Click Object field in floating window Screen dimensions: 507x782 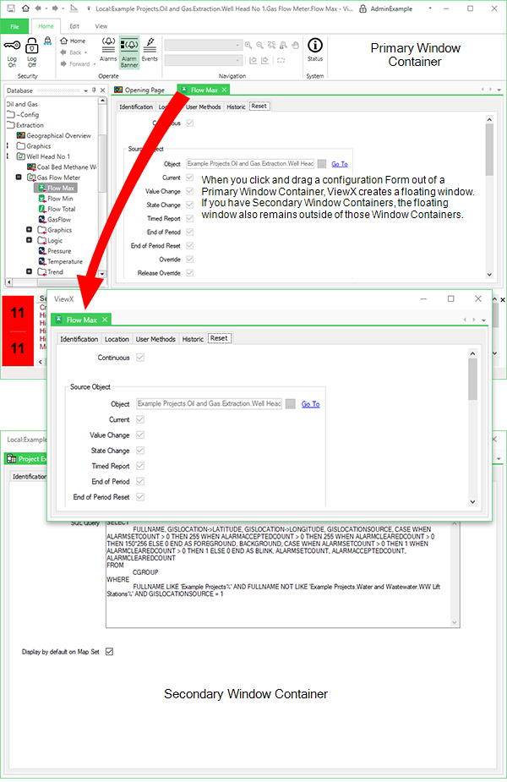tap(208, 404)
